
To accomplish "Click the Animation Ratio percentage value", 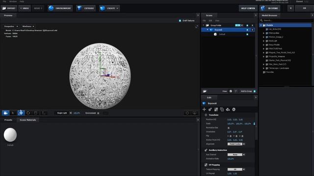I will pyautogui.click(x=231, y=159).
